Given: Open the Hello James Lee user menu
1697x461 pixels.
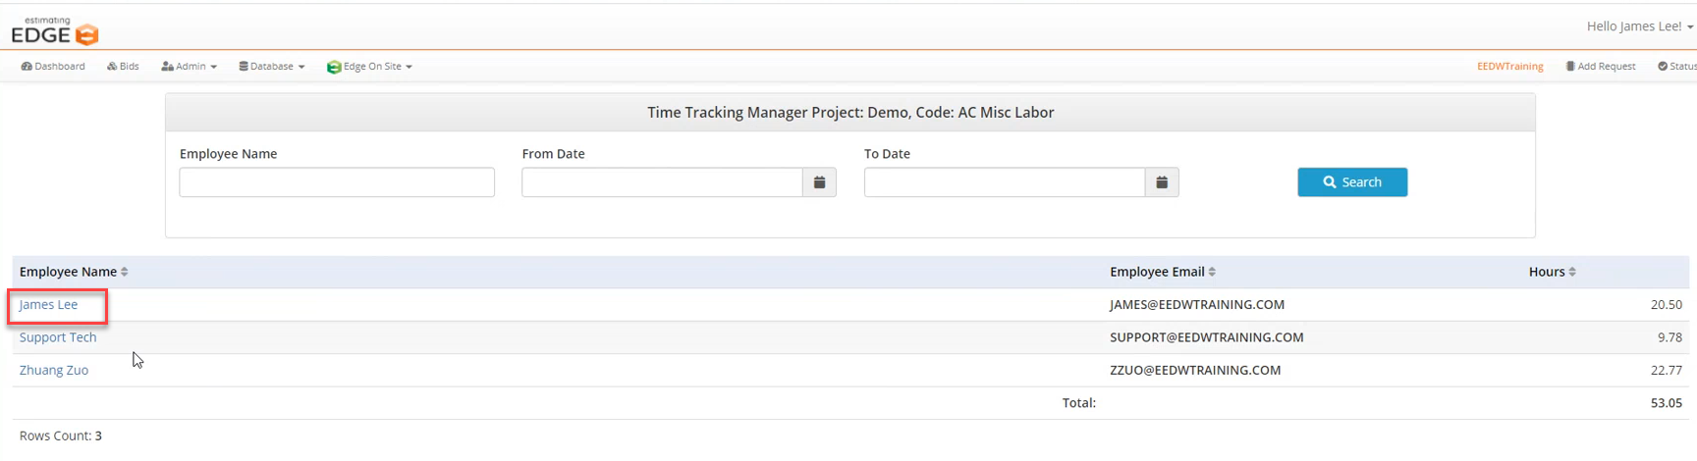Looking at the screenshot, I should 1639,26.
